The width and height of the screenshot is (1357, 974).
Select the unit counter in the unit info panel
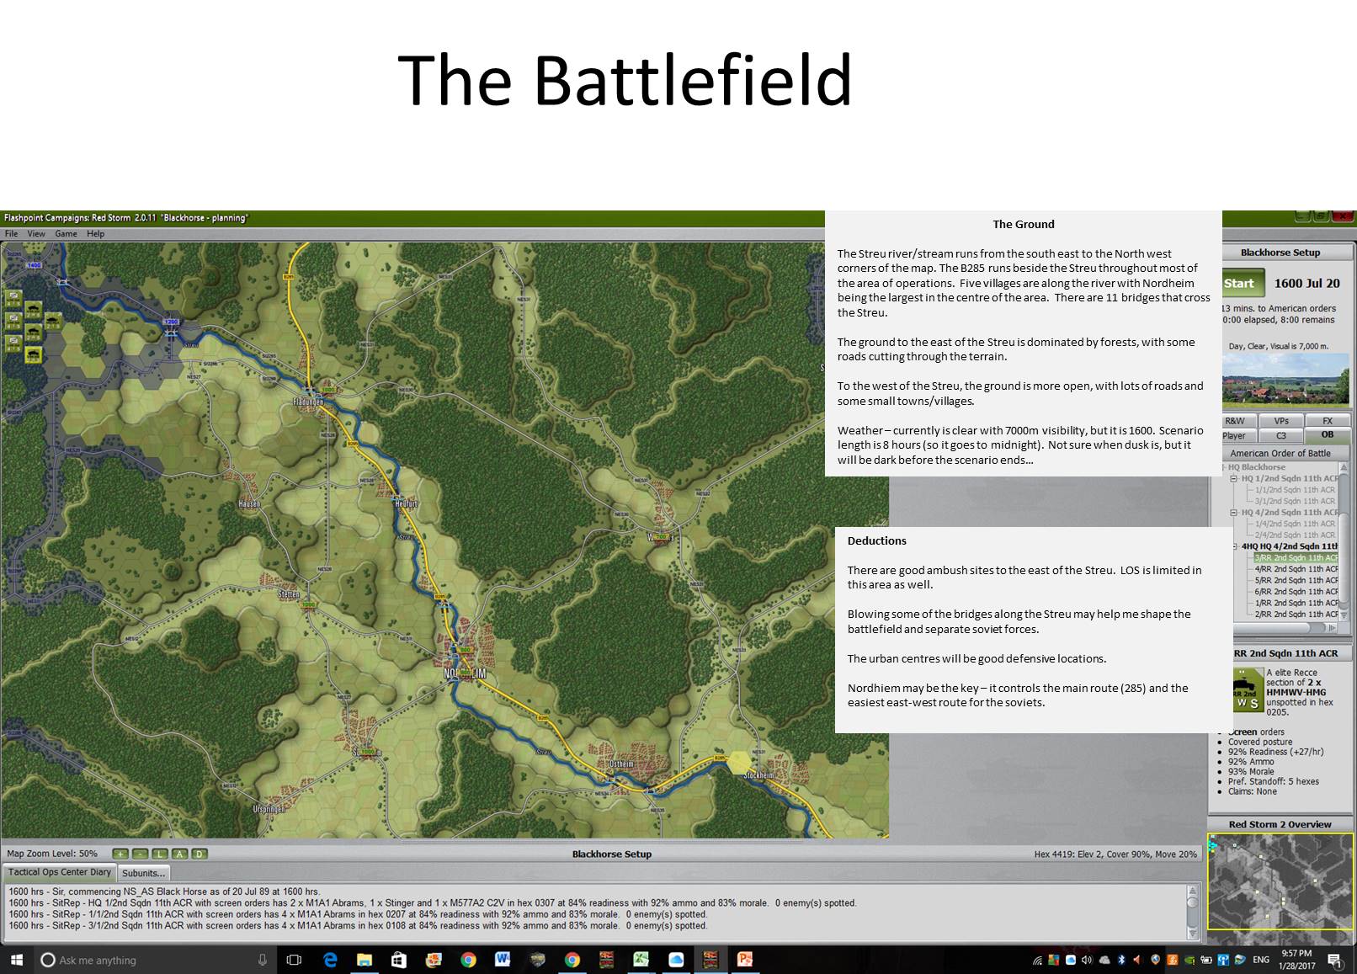(x=1247, y=689)
